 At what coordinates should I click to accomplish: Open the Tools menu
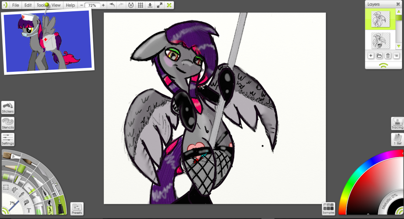click(x=41, y=5)
